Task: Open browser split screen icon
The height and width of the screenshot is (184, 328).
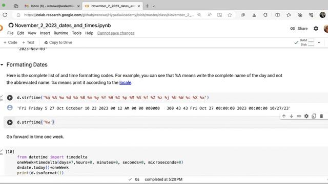Action: click(278, 15)
